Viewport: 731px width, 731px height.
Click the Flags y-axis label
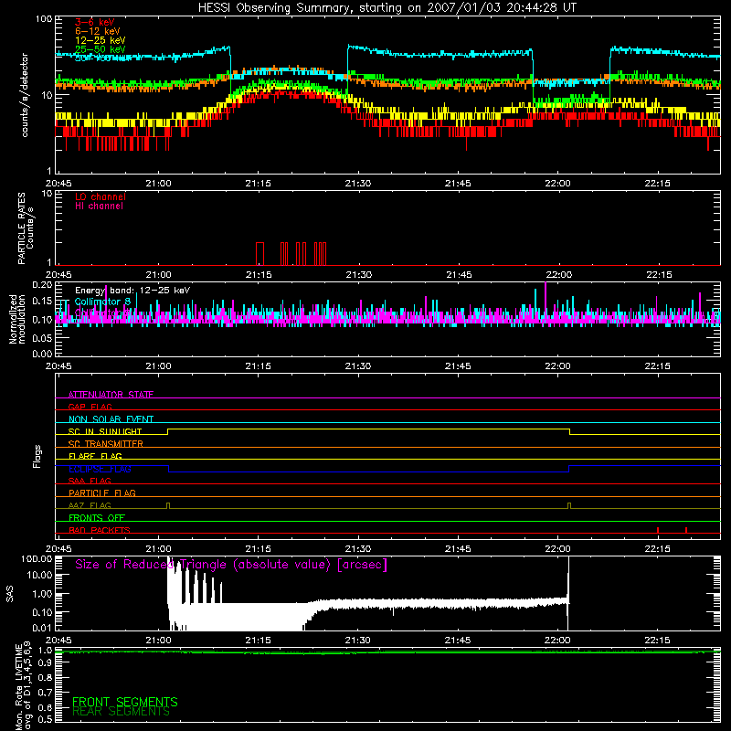click(37, 456)
